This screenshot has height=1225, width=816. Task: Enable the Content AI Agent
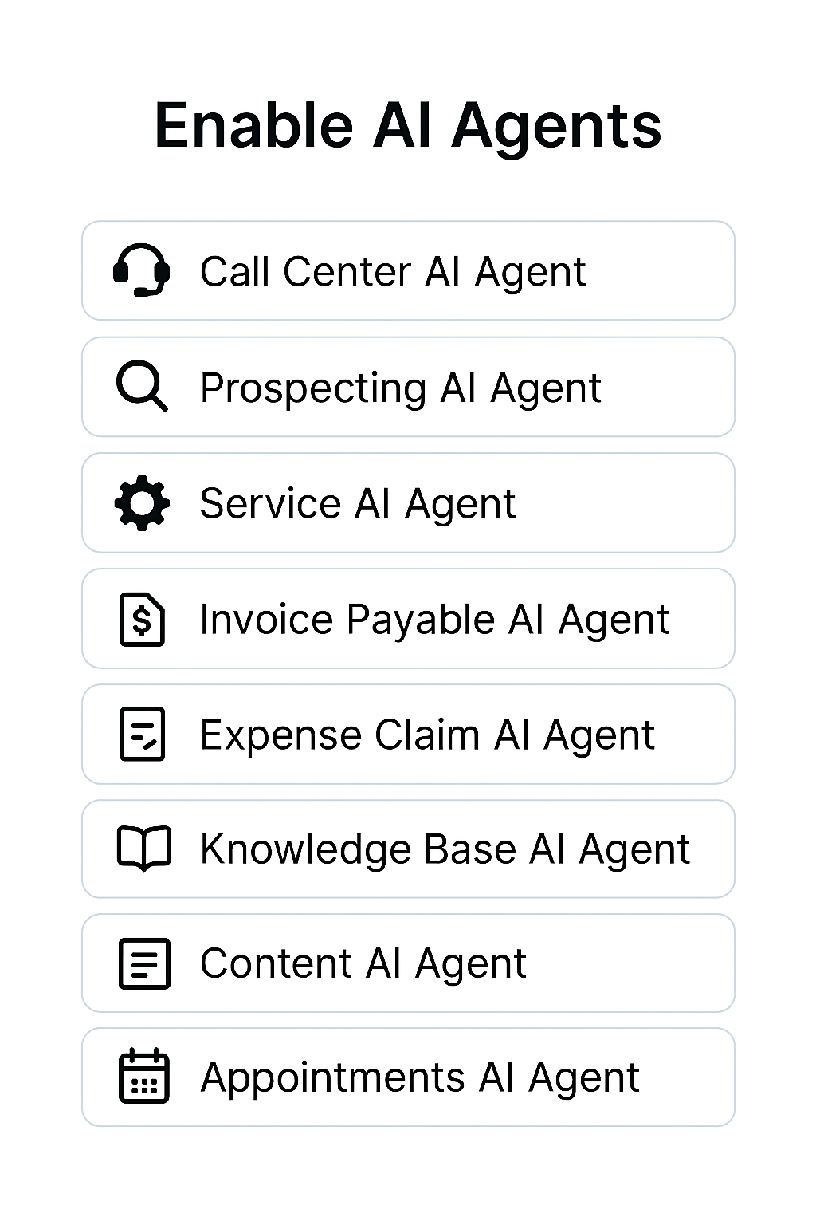[408, 963]
